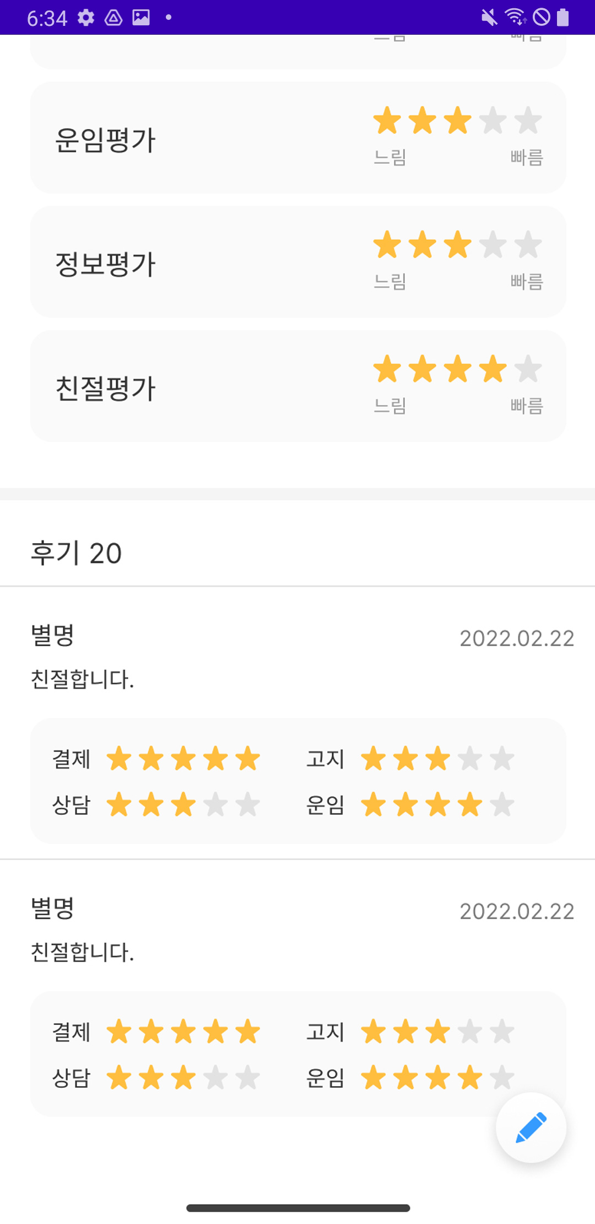
Task: Open settings gear in status bar
Action: tap(86, 18)
